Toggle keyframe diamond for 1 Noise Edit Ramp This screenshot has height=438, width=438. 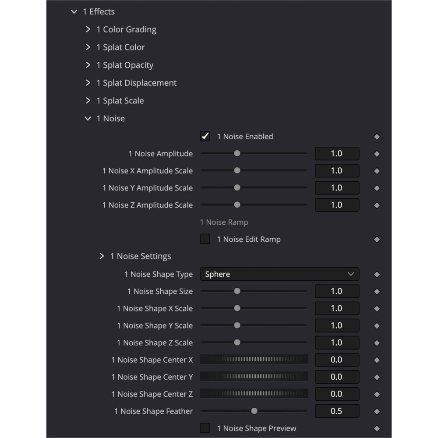tap(377, 240)
